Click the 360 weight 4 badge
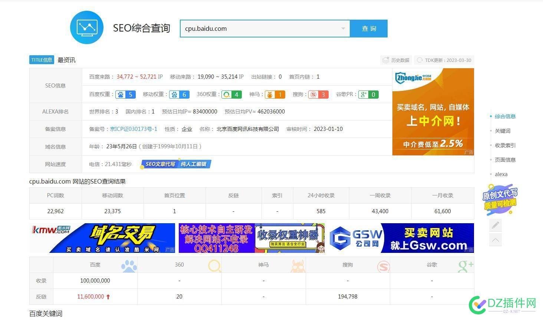The height and width of the screenshot is (320, 543). 232,95
